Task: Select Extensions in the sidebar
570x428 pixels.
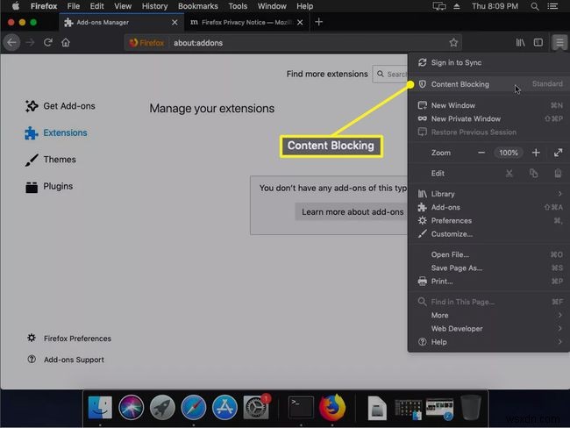Action: pyautogui.click(x=56, y=133)
